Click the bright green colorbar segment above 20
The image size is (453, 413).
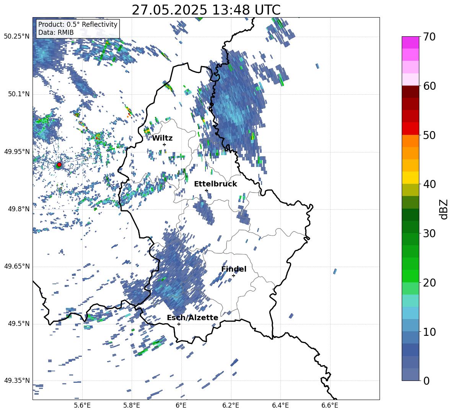click(410, 276)
